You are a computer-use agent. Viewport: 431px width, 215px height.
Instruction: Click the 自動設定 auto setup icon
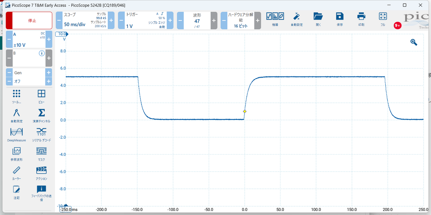tap(297, 19)
